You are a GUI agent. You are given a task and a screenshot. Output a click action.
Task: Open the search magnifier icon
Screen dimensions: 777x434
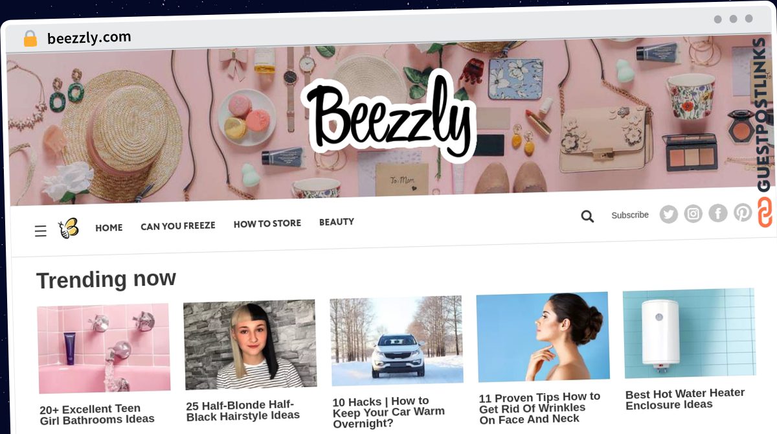(x=587, y=216)
